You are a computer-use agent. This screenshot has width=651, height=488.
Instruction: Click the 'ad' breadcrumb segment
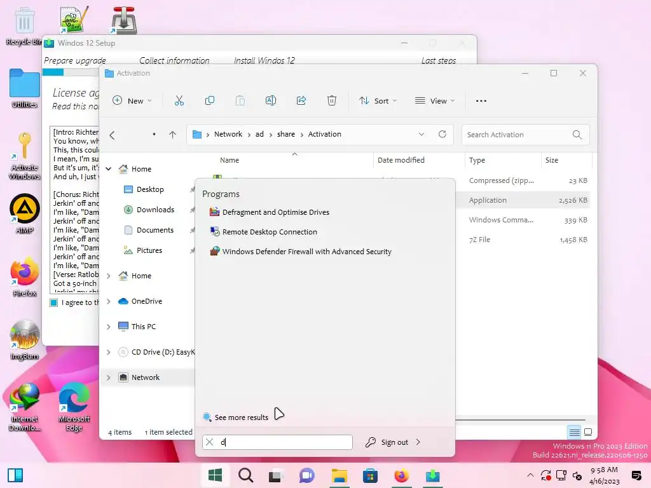[x=259, y=134]
